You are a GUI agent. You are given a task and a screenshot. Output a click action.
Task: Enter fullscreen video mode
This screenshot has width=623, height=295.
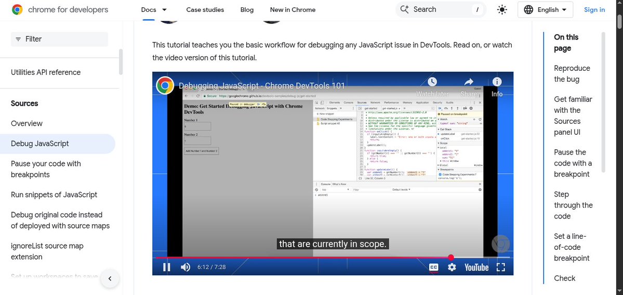pos(500,267)
